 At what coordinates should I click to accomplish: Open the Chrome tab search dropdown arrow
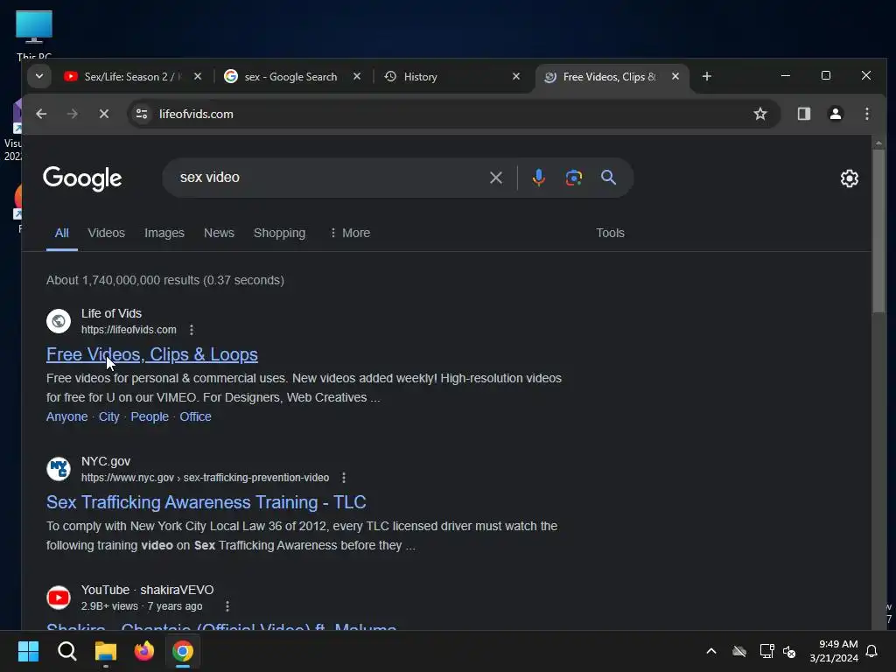coord(38,77)
